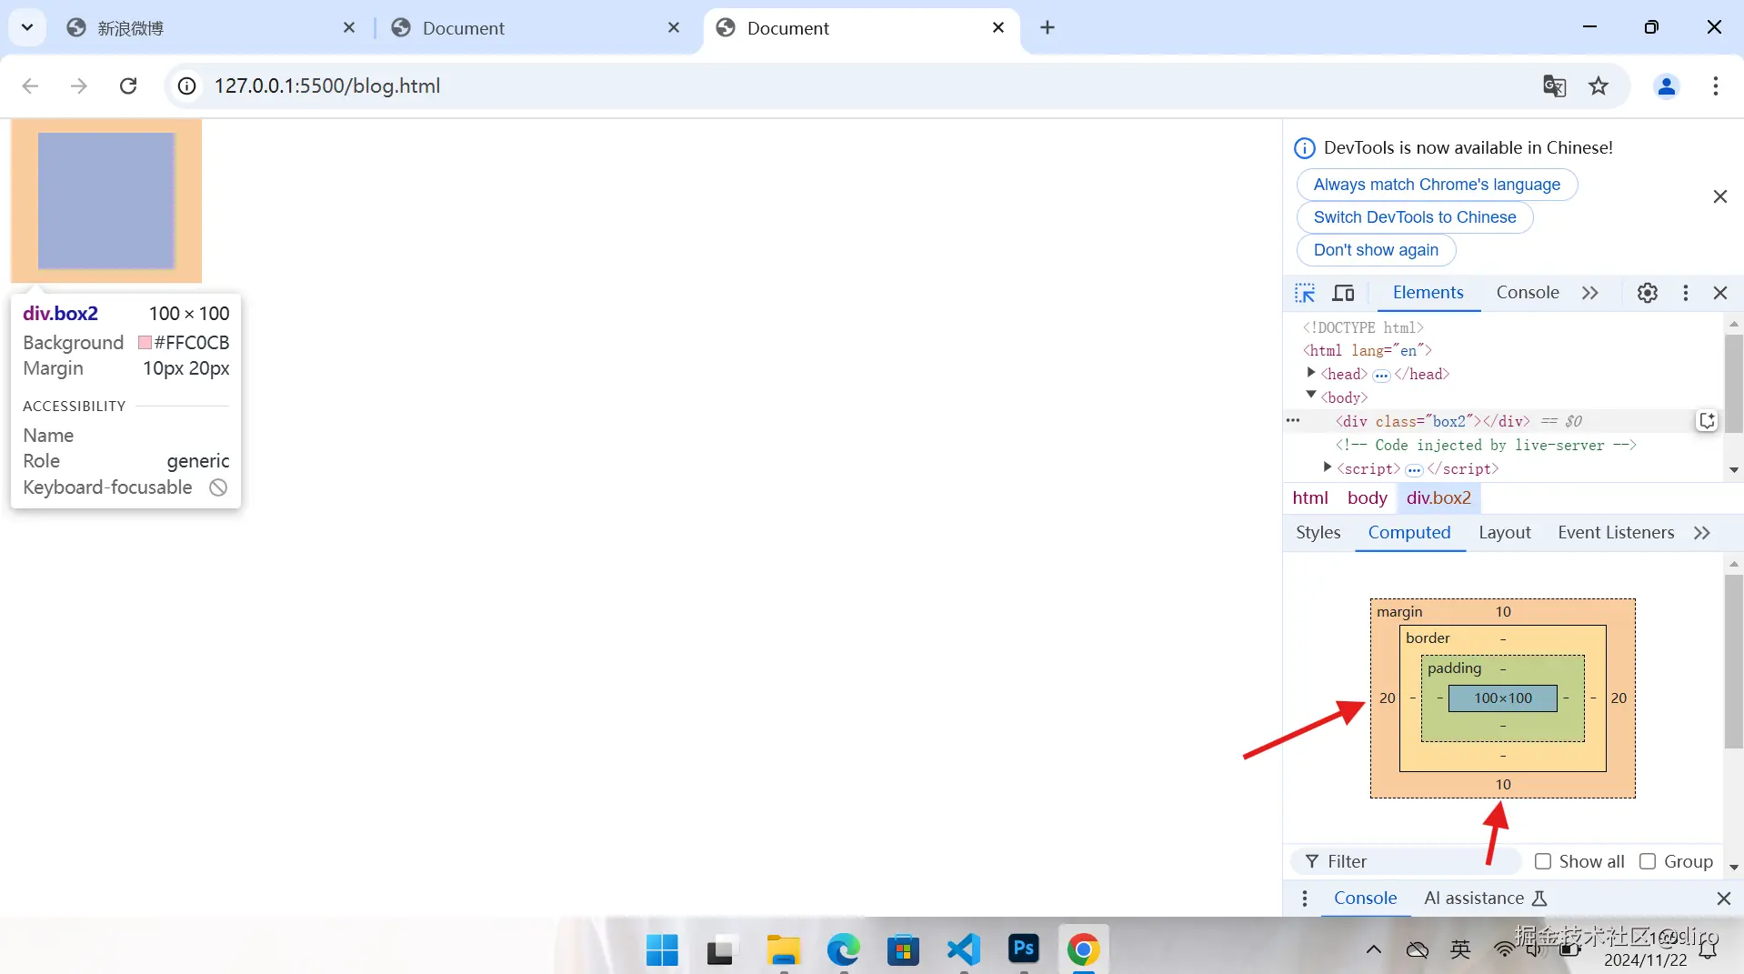Screen dimensions: 1744x974
Task: Expand the script ellipsis badge
Action: [1413, 469]
